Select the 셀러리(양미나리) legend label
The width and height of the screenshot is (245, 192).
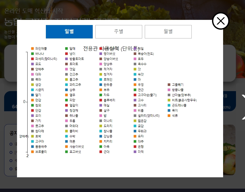click(x=149, y=116)
